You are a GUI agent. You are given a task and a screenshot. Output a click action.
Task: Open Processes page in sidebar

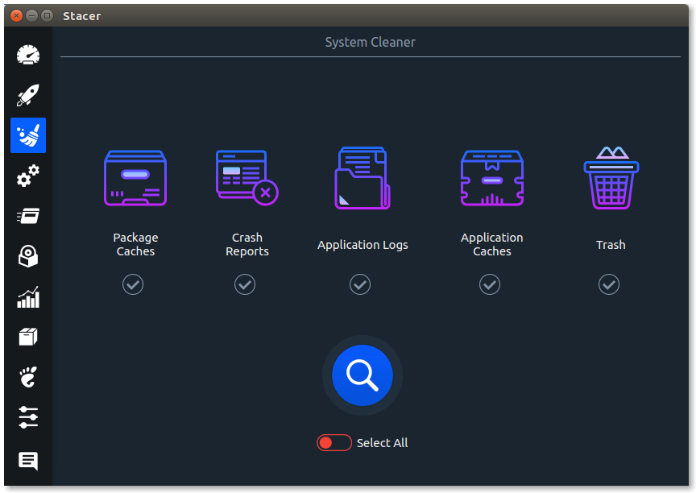(28, 216)
